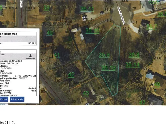
Task: Click the 90.4 dimension label
Action: click(x=44, y=91)
